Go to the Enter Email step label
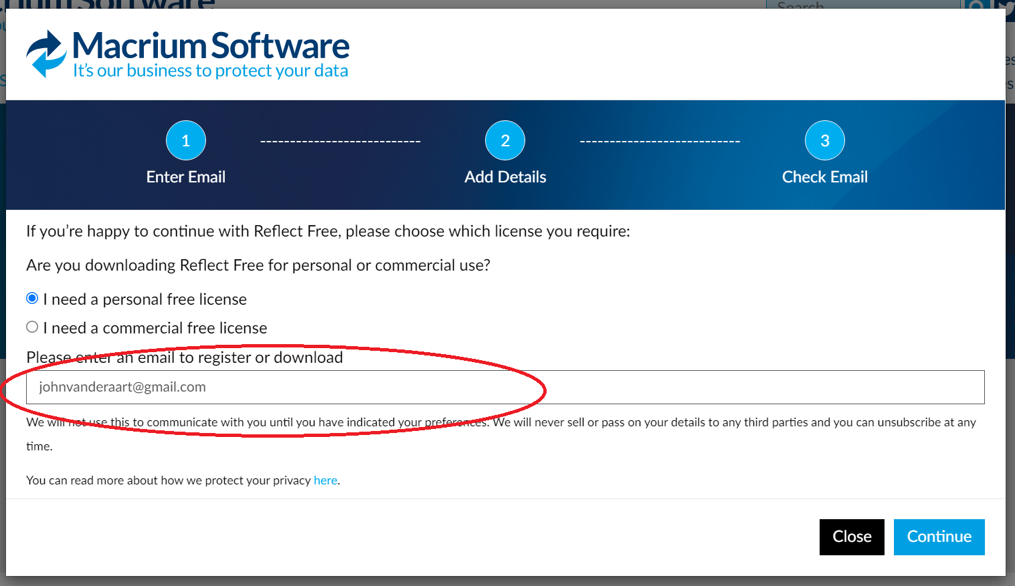Screen dimensions: 1015x586 186,177
